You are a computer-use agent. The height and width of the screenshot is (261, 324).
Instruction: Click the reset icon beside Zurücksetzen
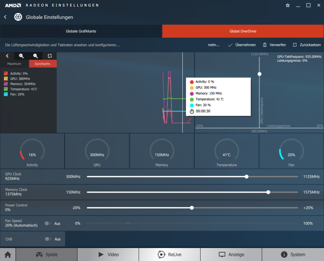(x=295, y=45)
